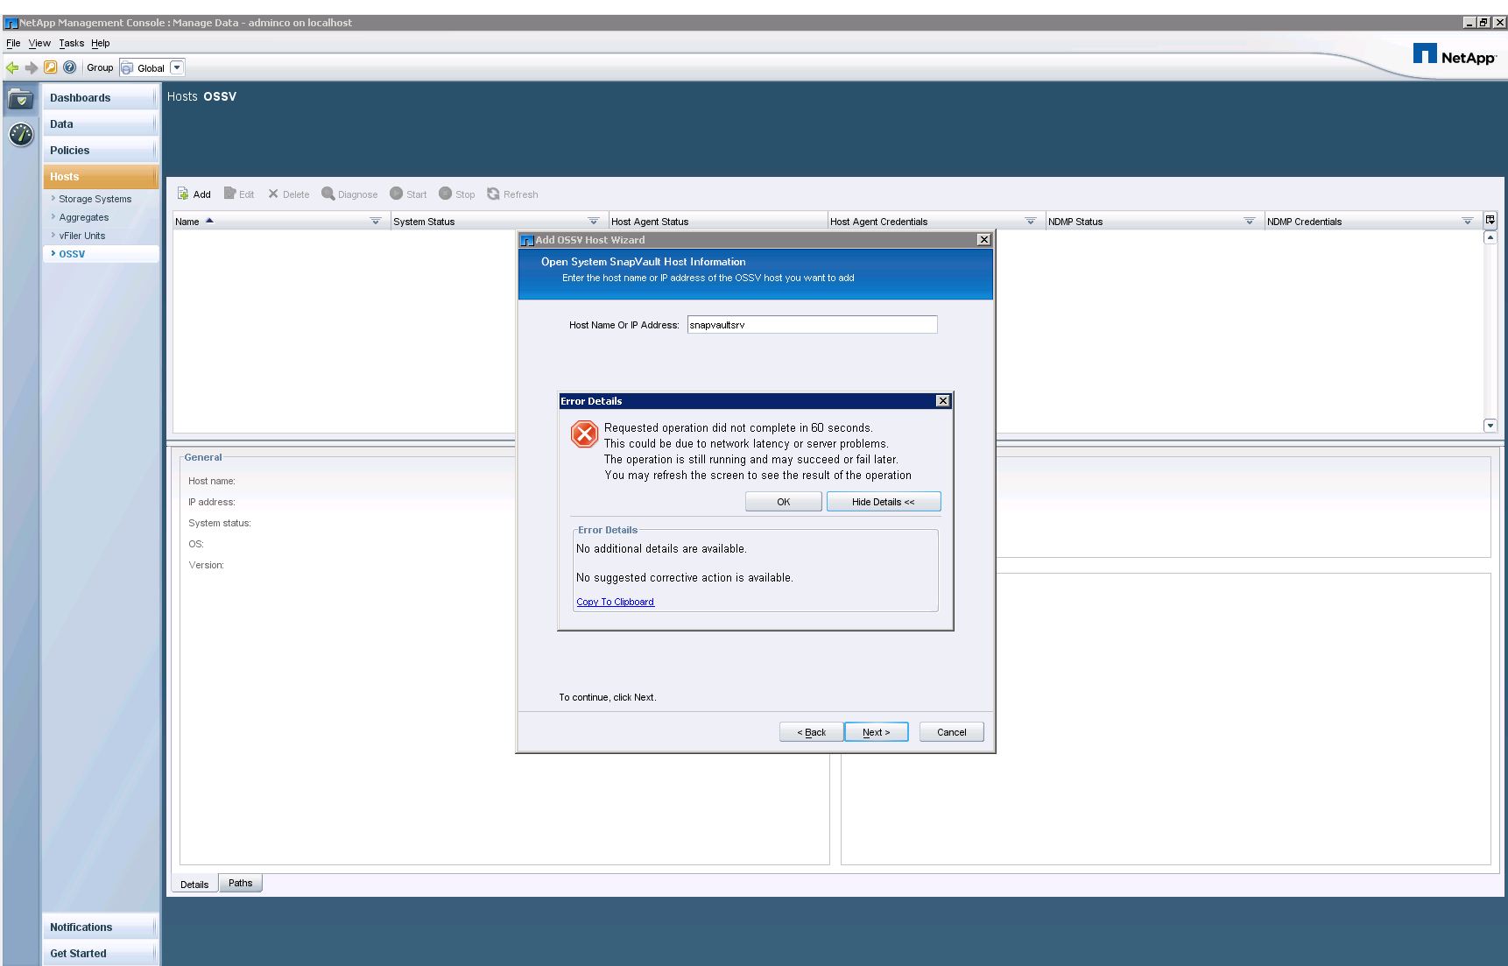Refresh the OSSV hosts list
The width and height of the screenshot is (1508, 966).
point(513,194)
